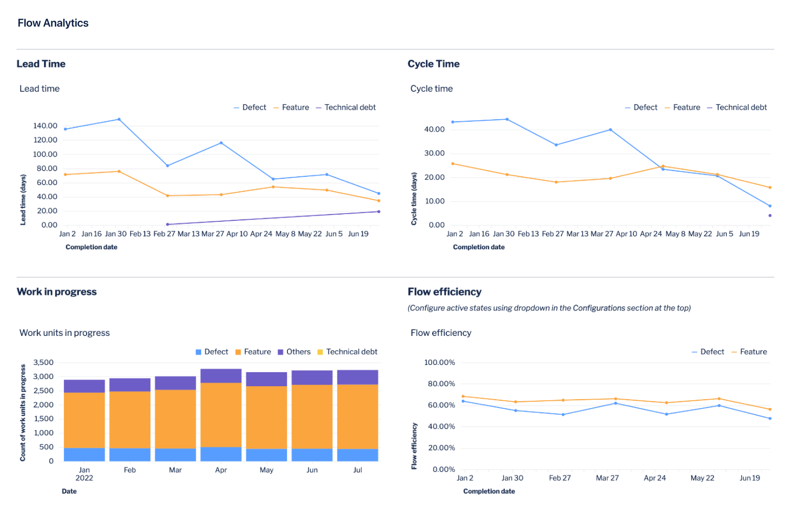Select Defect Feb 27 point on Flow efficiency chart
This screenshot has height=521, width=799.
coord(563,415)
